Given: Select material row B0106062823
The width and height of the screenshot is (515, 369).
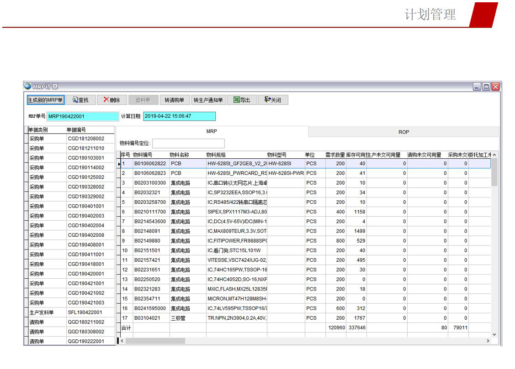Looking at the screenshot, I should (x=149, y=173).
